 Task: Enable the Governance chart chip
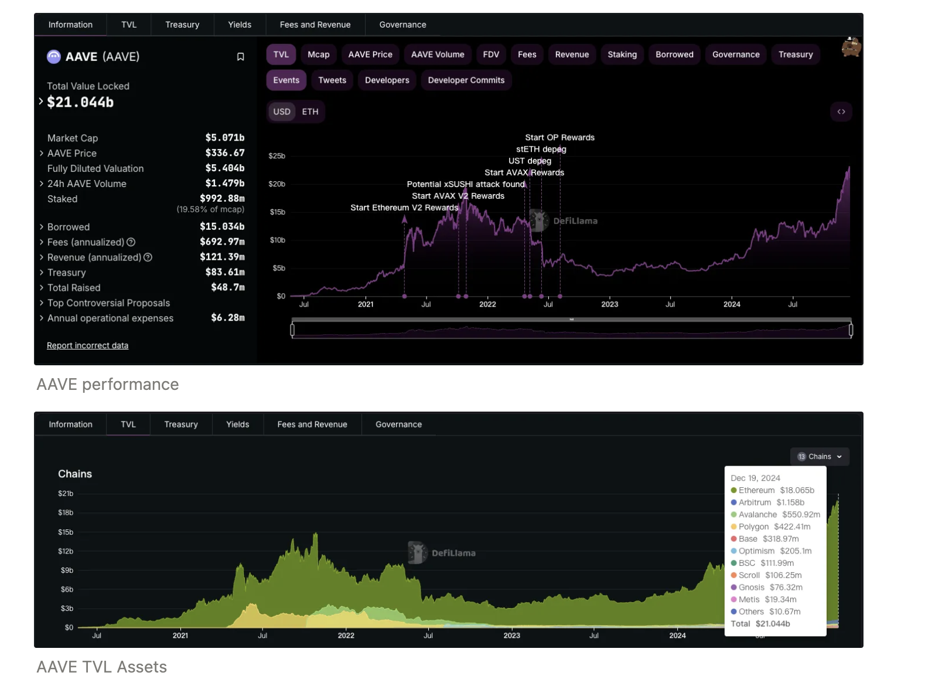[x=736, y=55]
